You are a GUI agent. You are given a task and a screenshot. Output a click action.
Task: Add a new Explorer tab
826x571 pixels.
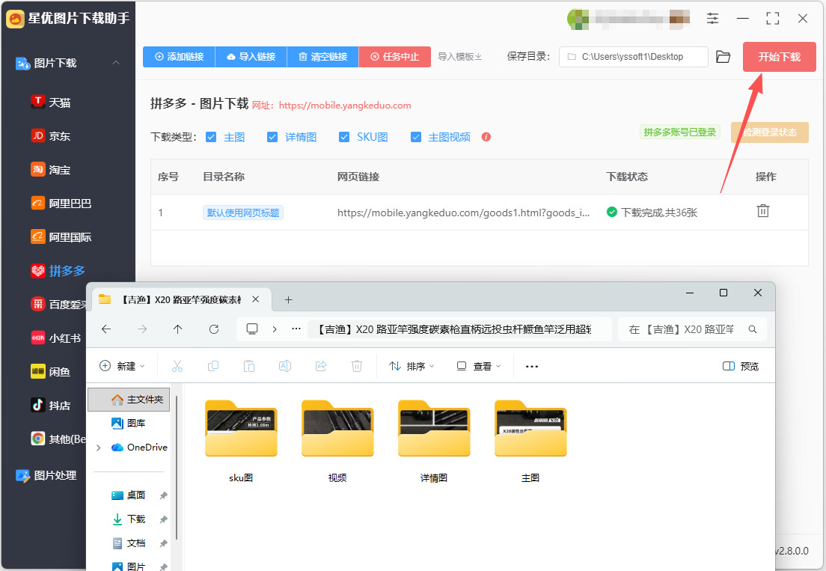pos(288,300)
